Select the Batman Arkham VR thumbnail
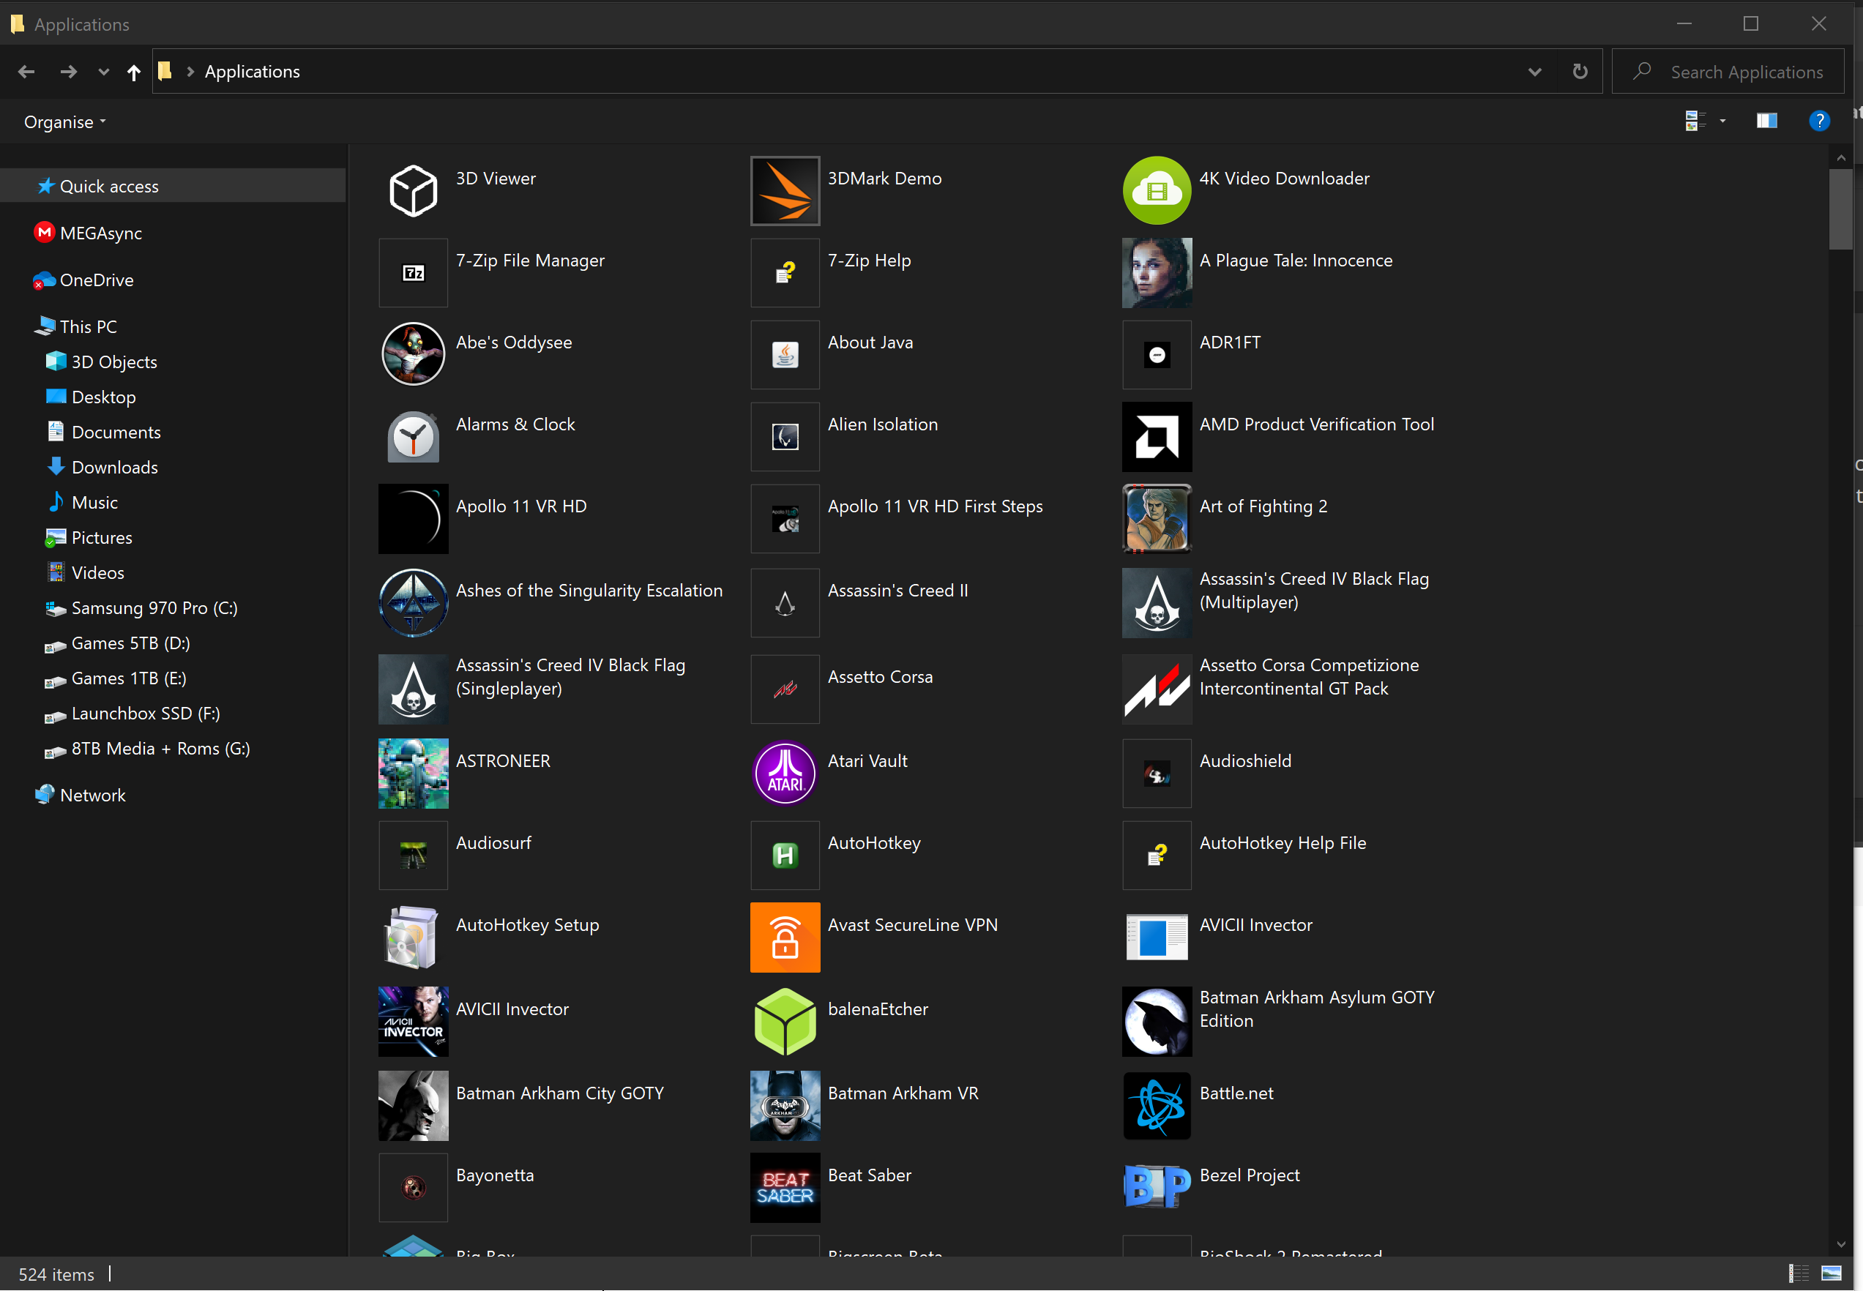Viewport: 1863px width, 1291px height. (785, 1106)
